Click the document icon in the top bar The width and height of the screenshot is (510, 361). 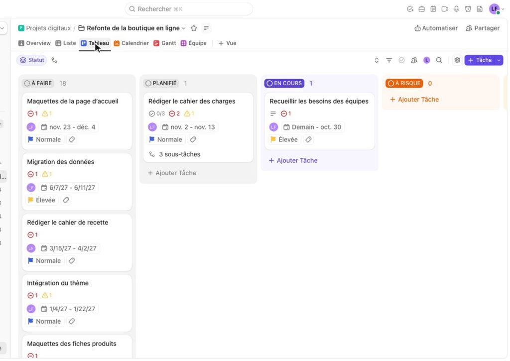(480, 9)
